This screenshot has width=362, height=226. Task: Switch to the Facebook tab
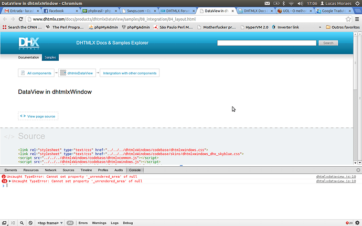61,11
